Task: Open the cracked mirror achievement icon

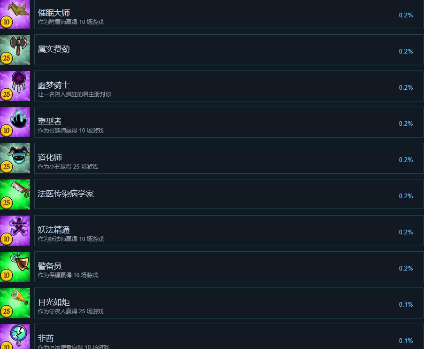Action: [15, 337]
